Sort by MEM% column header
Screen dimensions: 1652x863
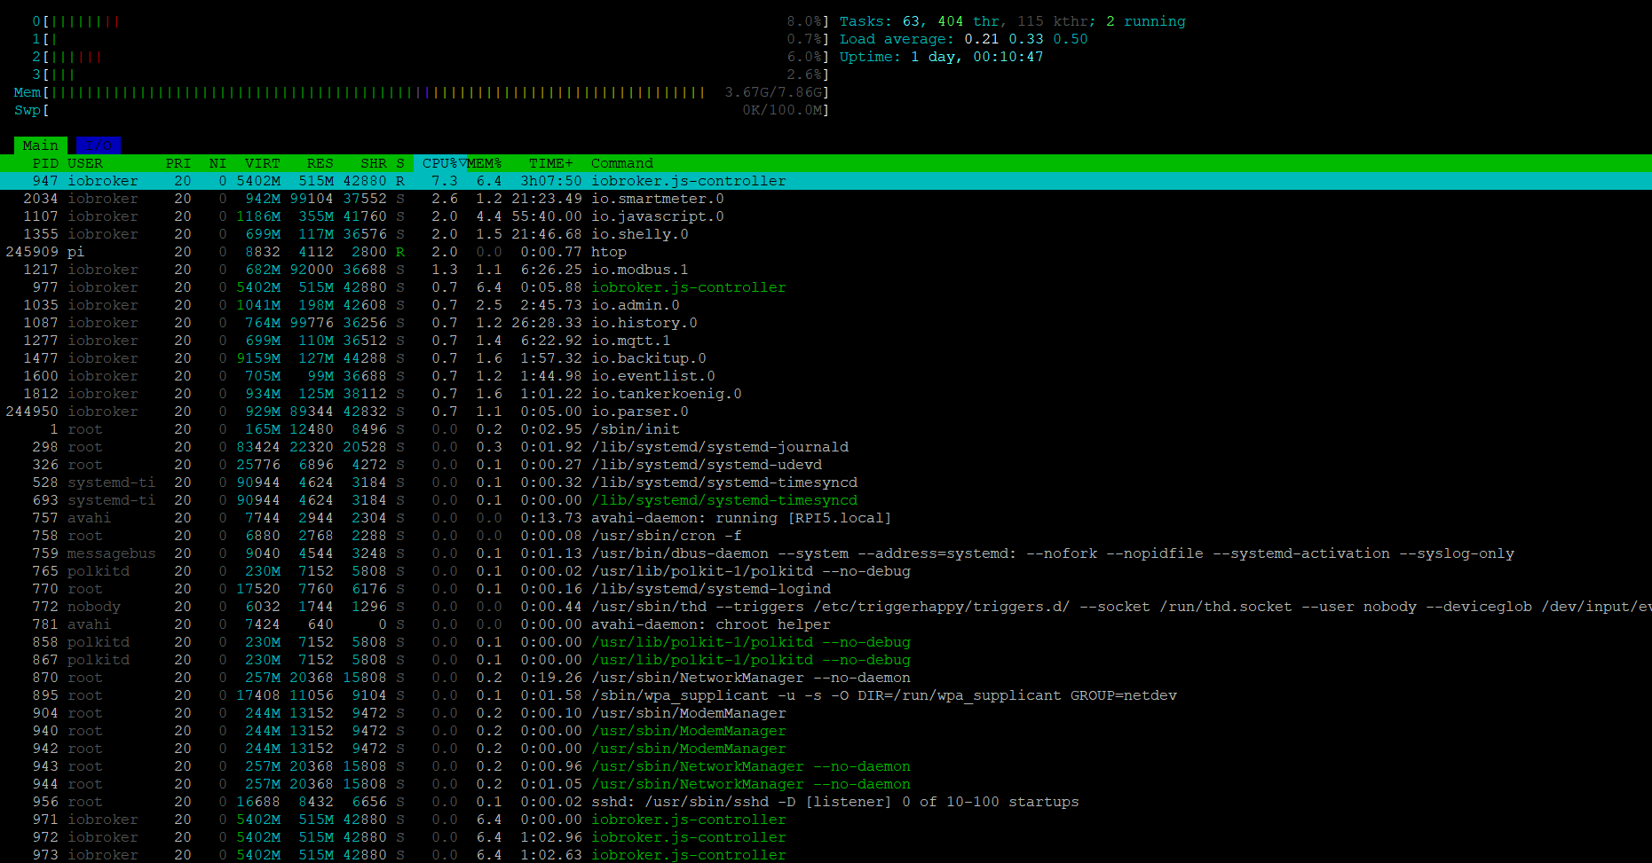click(x=485, y=163)
